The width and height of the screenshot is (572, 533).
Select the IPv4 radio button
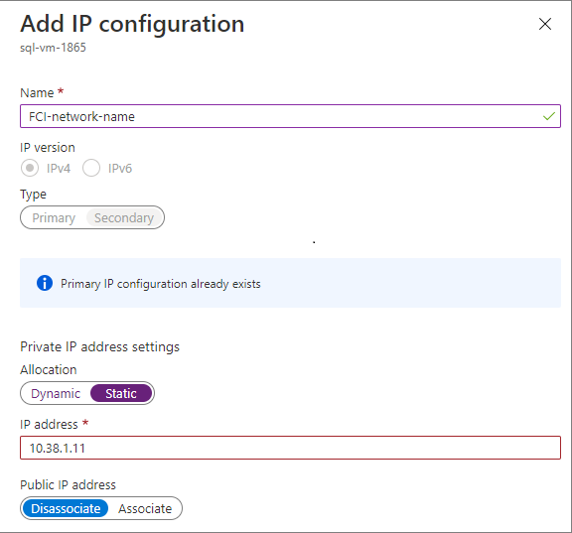30,168
